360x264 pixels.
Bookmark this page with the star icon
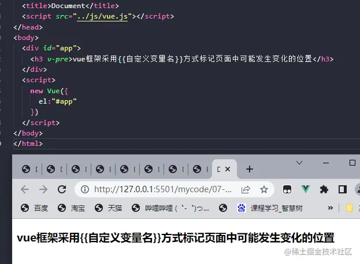pos(264,190)
